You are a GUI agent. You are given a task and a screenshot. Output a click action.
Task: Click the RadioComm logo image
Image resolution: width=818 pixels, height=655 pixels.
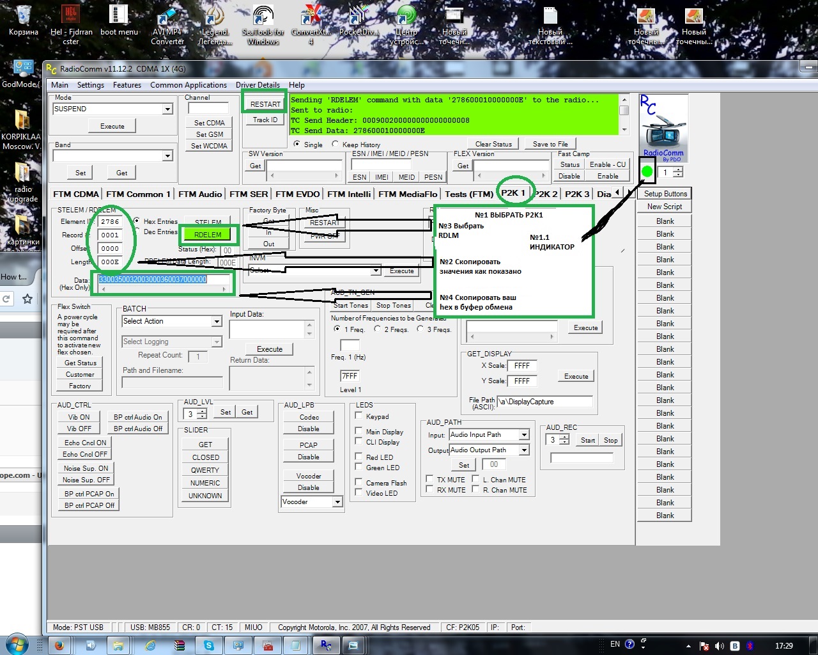click(x=663, y=129)
